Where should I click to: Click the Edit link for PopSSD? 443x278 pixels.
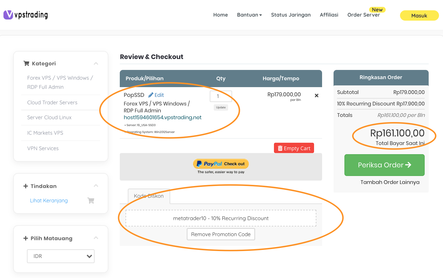(x=159, y=95)
